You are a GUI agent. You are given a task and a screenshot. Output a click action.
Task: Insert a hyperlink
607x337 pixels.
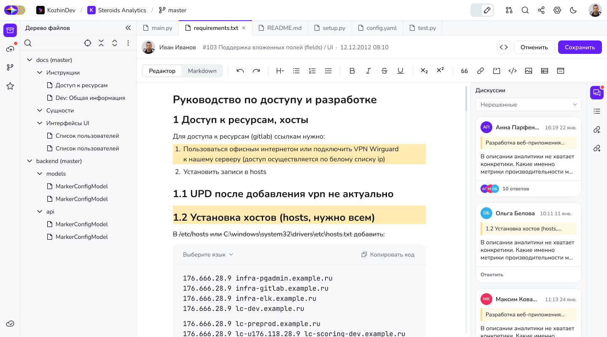[481, 71]
